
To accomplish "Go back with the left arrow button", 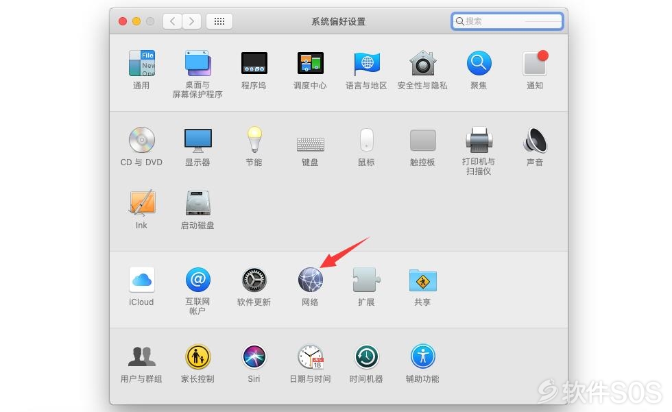I will pyautogui.click(x=172, y=21).
